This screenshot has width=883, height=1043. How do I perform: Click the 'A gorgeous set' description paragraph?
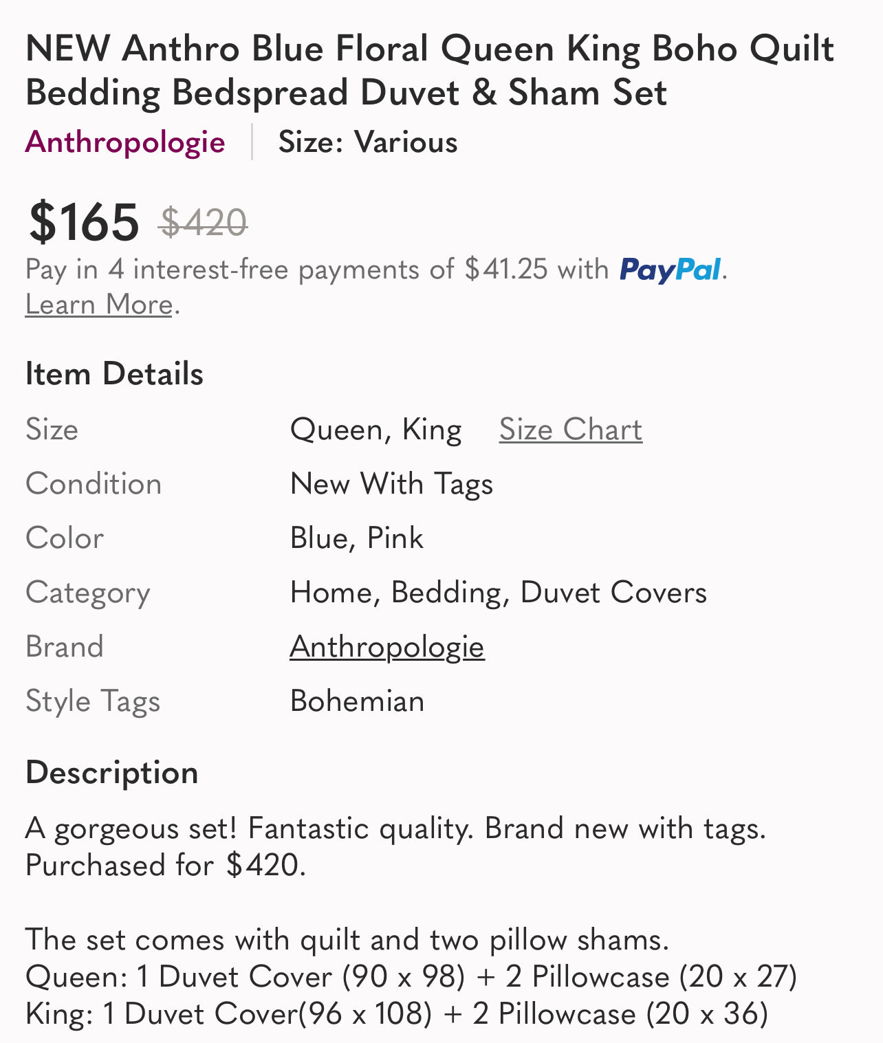click(x=395, y=846)
